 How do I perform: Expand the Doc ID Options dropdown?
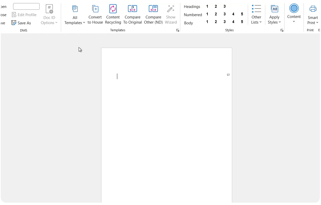point(49,15)
